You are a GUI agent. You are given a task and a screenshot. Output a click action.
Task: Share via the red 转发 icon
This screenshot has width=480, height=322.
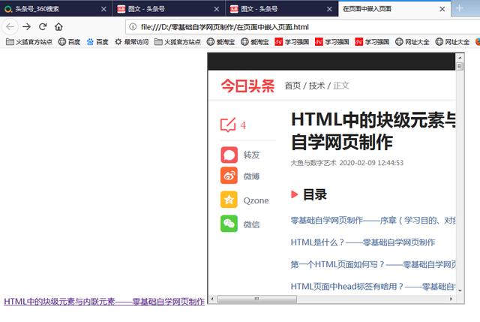(229, 155)
